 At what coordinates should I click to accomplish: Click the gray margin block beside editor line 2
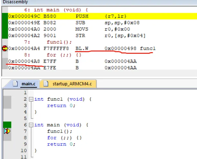pos(7,102)
